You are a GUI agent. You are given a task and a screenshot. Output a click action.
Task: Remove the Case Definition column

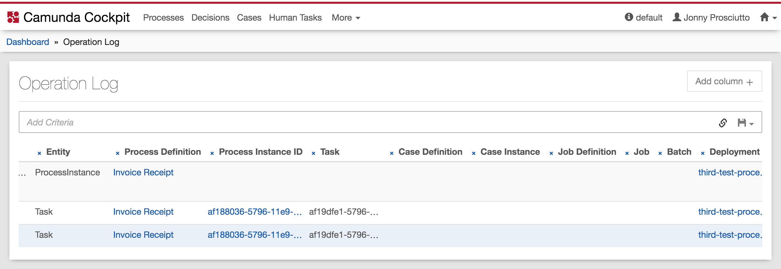pyautogui.click(x=392, y=153)
